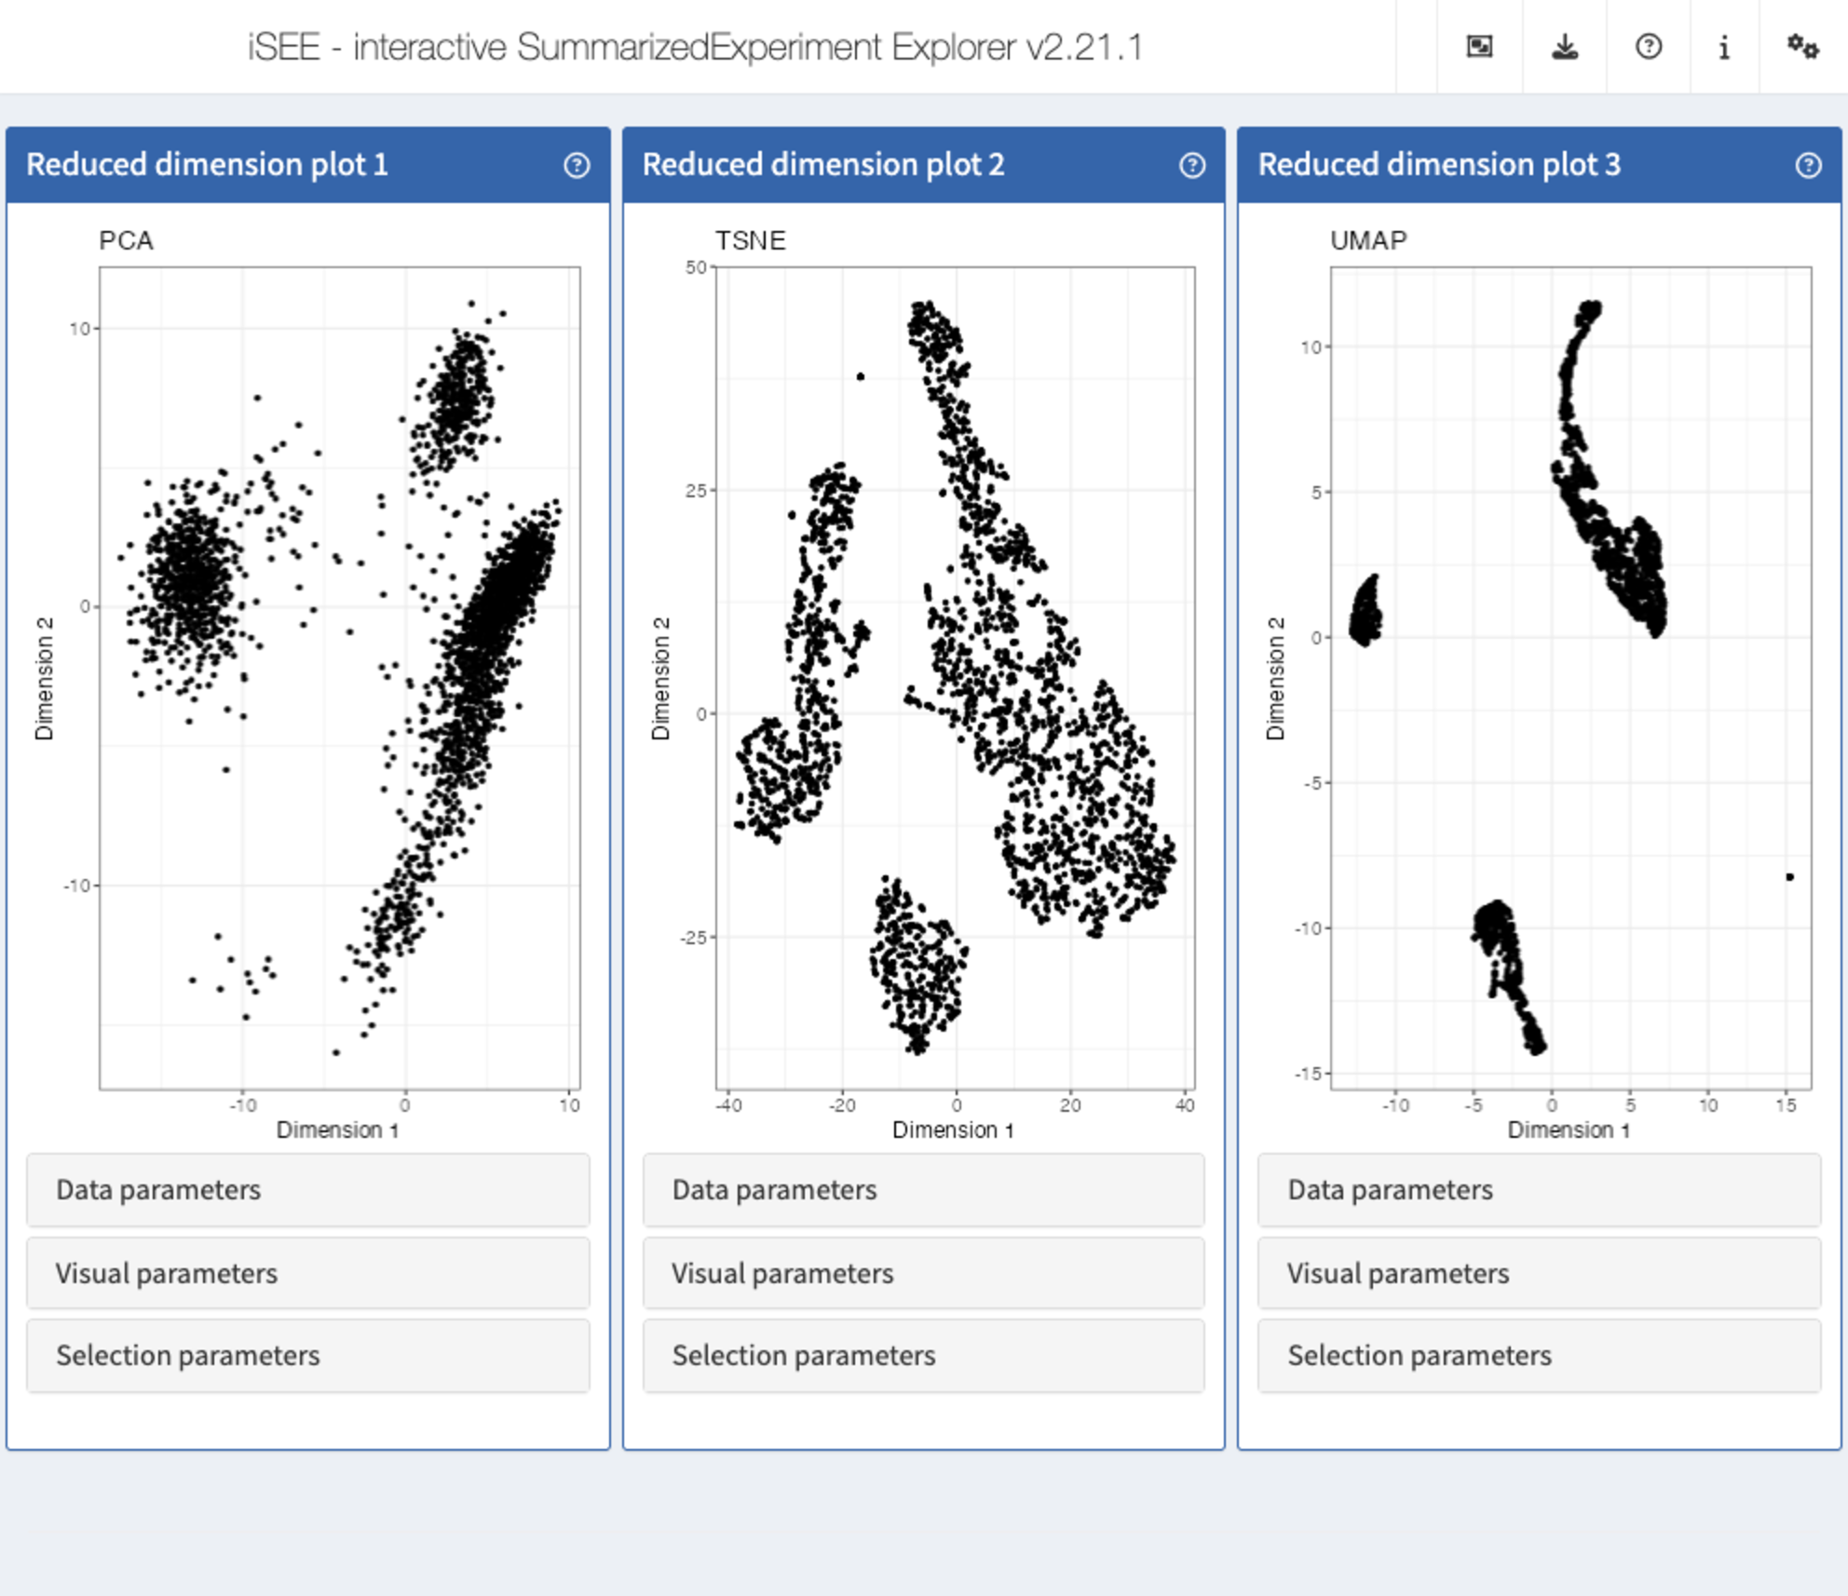This screenshot has width=1848, height=1596.
Task: Click the iSEE application title text
Action: click(x=695, y=47)
